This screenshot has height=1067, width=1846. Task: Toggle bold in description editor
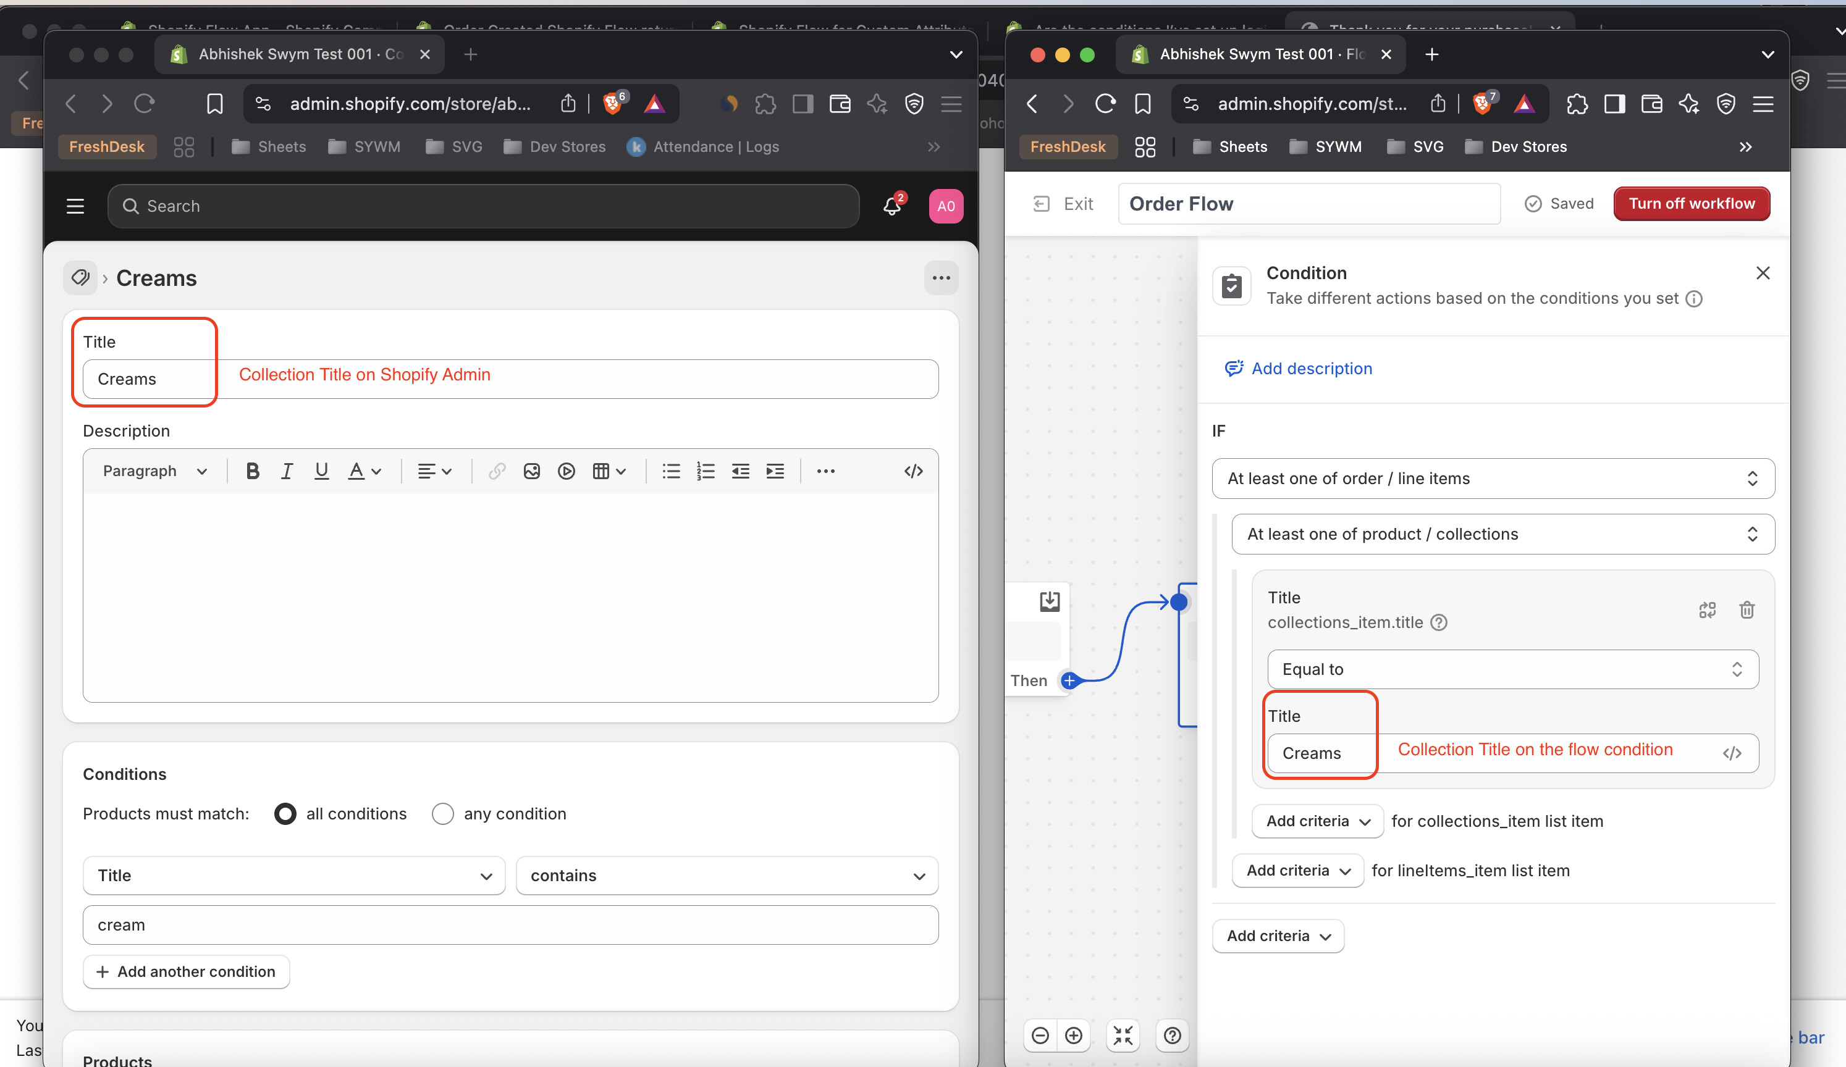point(253,471)
